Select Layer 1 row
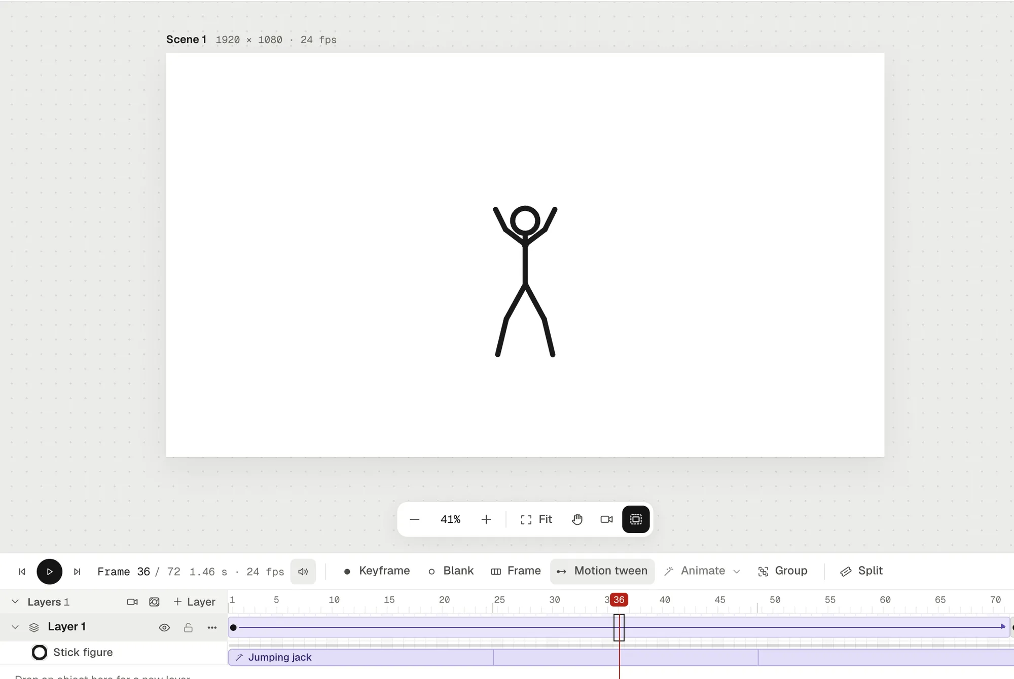Screen dimensions: 1014x679 tap(114, 627)
